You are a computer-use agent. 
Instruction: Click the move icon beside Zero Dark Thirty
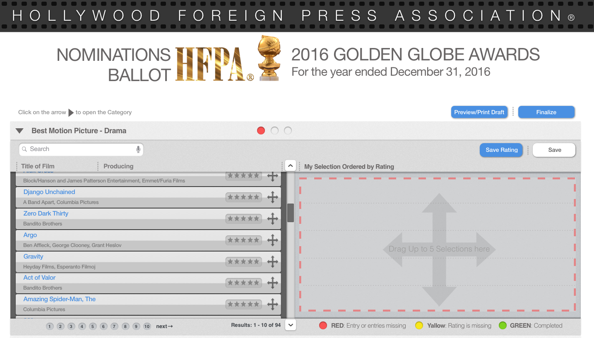click(272, 219)
